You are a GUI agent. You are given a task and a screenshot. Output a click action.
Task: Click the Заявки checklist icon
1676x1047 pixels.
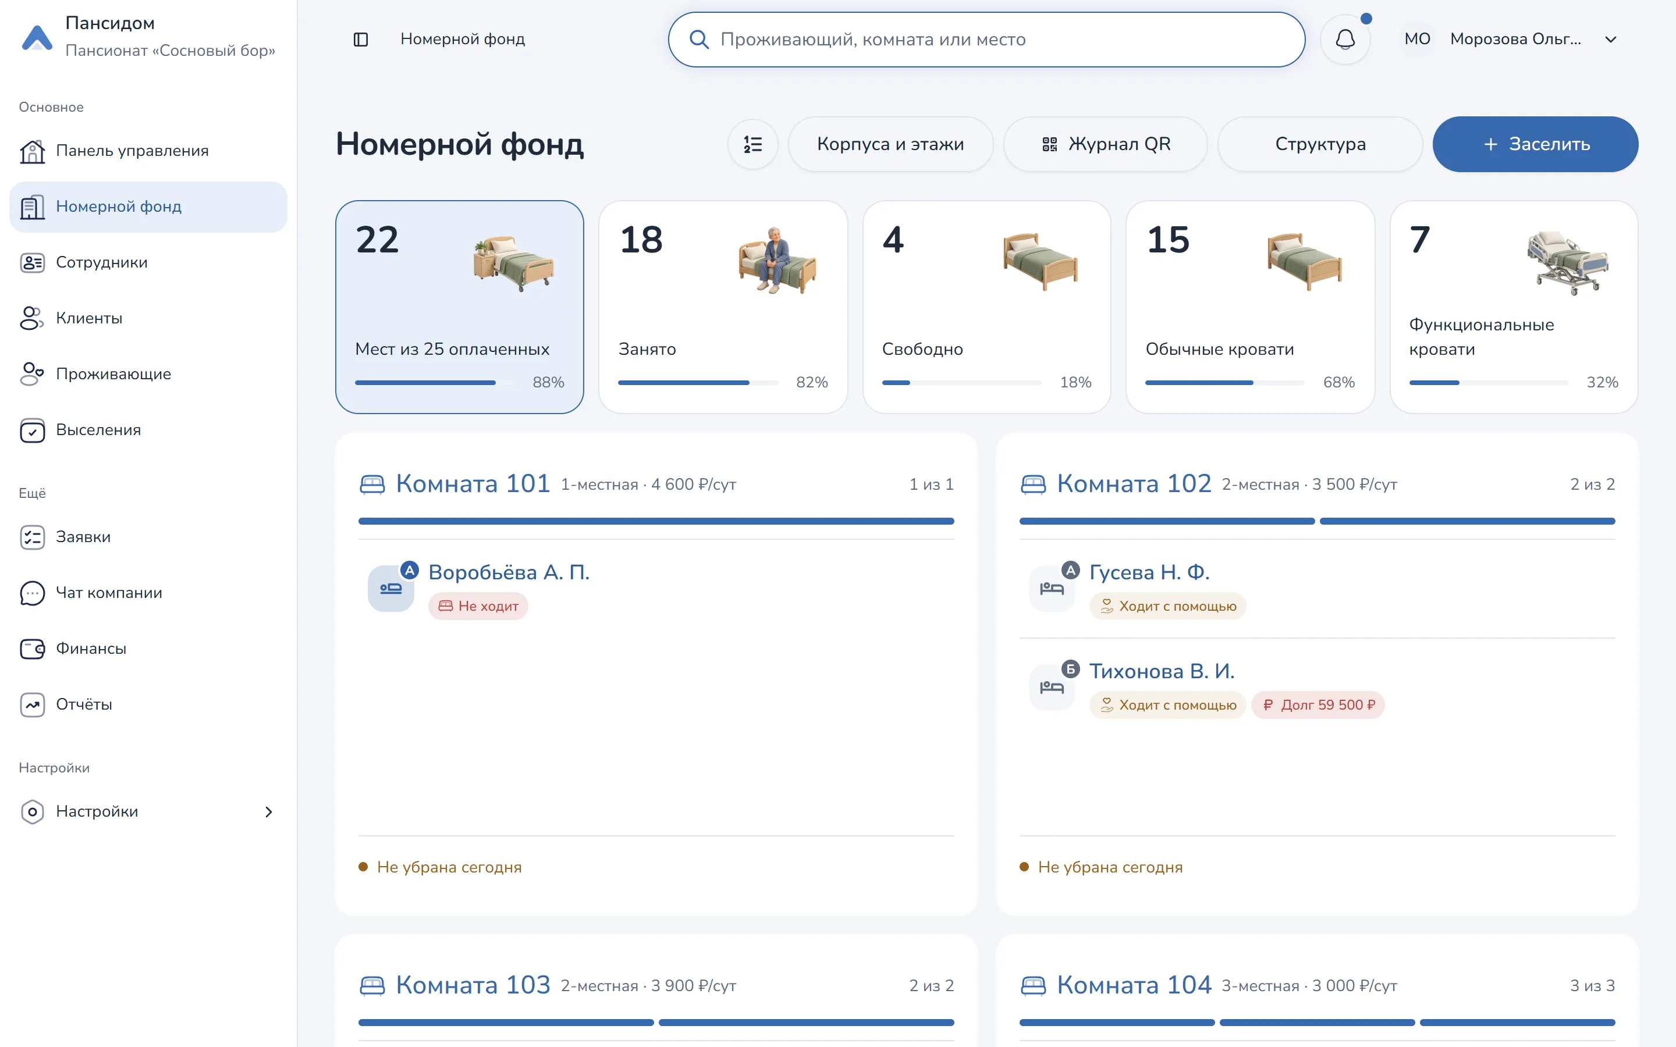pos(32,537)
